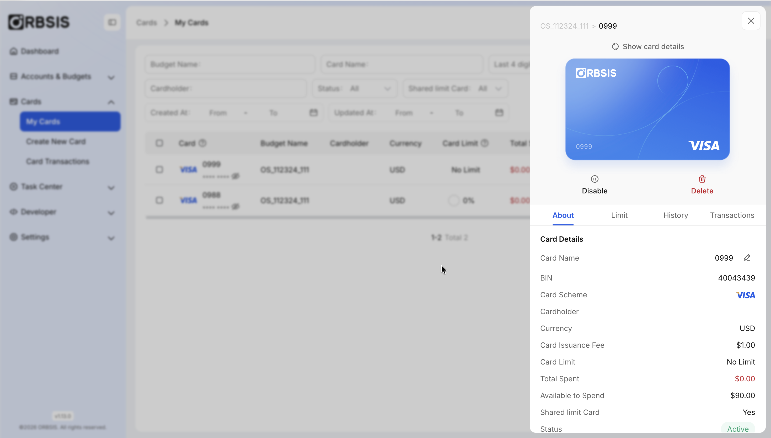Screen dimensions: 771x438
Task: Click the red Delete trash icon
Action: [x=702, y=179]
